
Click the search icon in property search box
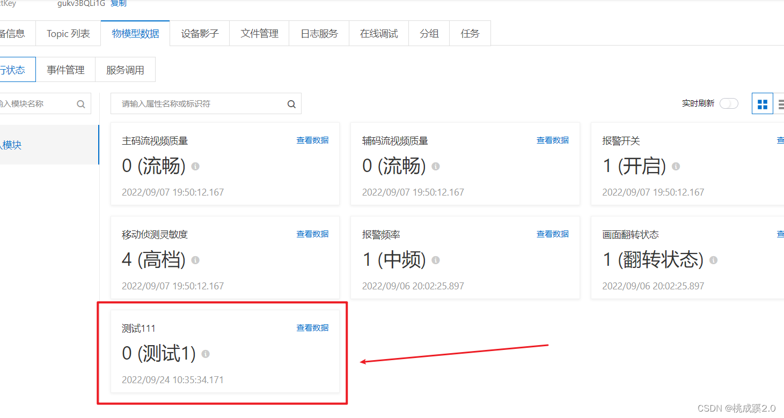pyautogui.click(x=291, y=104)
